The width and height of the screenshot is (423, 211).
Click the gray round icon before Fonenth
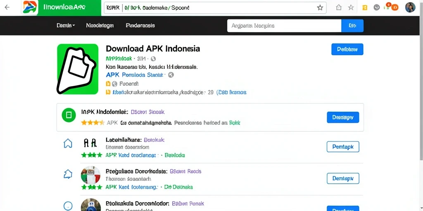pos(115,84)
